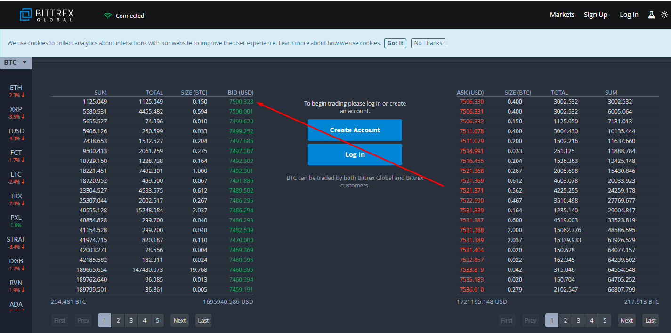The width and height of the screenshot is (671, 333).
Task: Click ask price 7506.330
Action: click(x=471, y=101)
